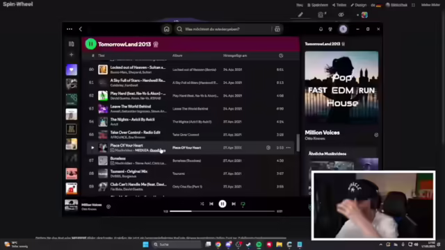Open Piece Of Your Heart album link
The width and height of the screenshot is (445, 250).
(x=187, y=148)
